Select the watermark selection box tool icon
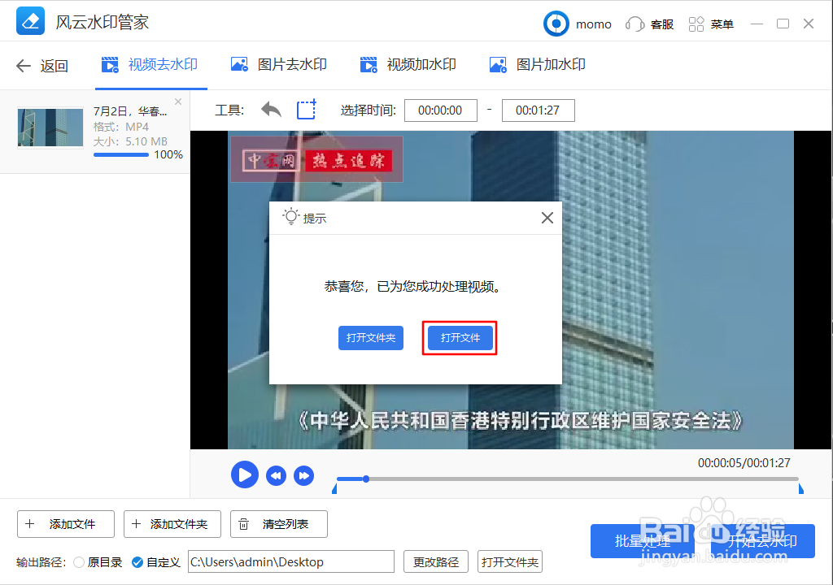 [x=305, y=110]
